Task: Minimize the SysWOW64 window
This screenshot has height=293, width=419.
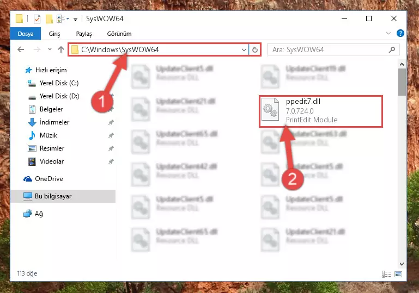Action: tap(344, 18)
